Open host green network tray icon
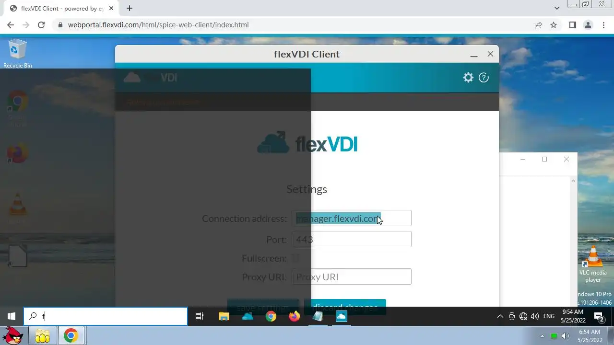Image resolution: width=614 pixels, height=345 pixels. click(x=554, y=336)
